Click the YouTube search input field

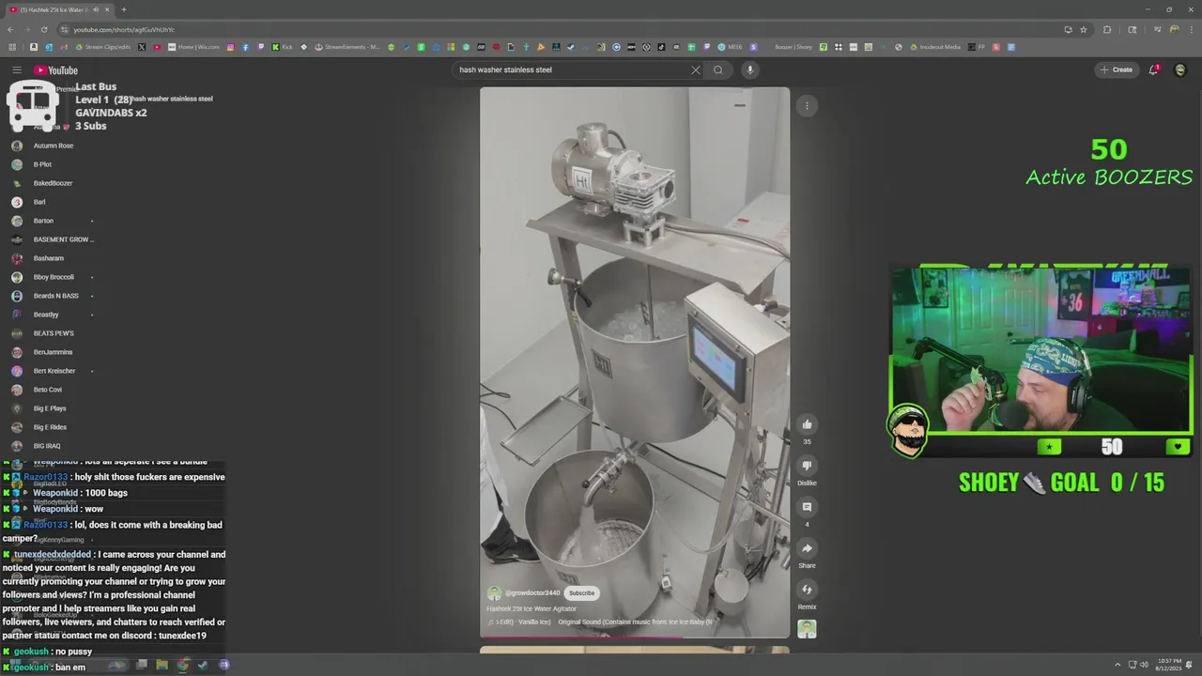(x=571, y=69)
